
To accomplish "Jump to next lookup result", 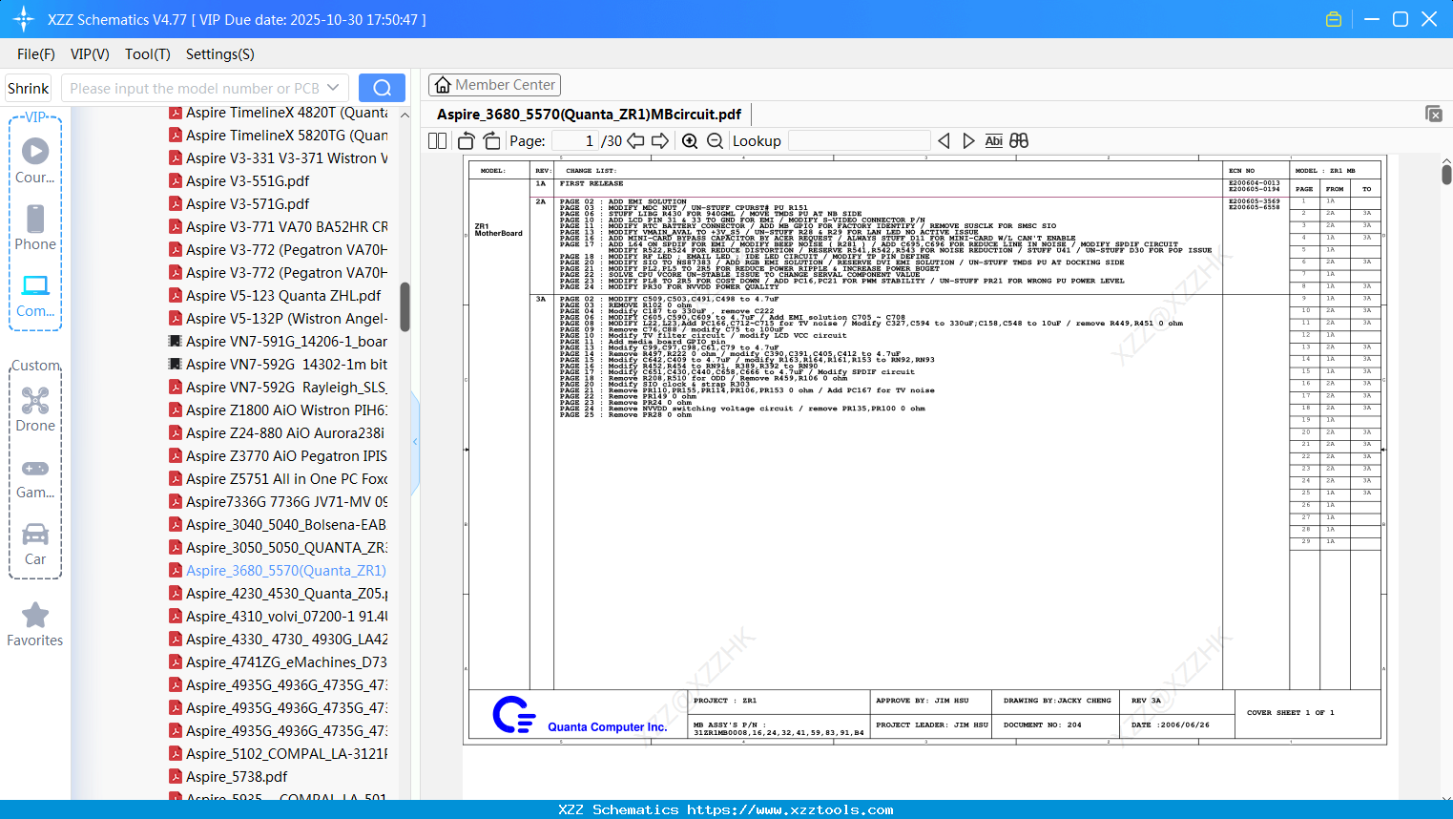I will click(968, 141).
